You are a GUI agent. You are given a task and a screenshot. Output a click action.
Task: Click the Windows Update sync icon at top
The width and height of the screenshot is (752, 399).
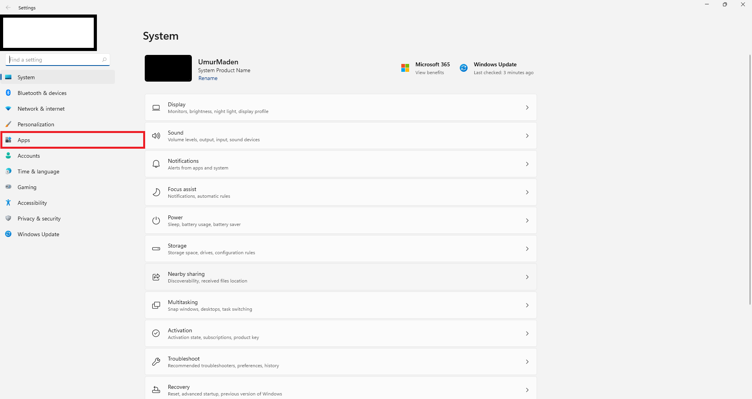pos(464,68)
